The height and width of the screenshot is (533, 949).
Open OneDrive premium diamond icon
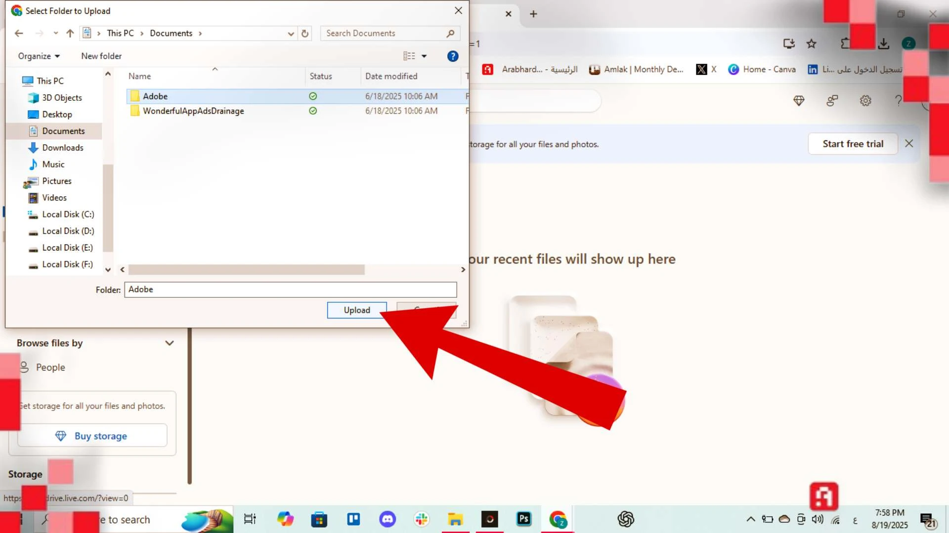pos(799,101)
